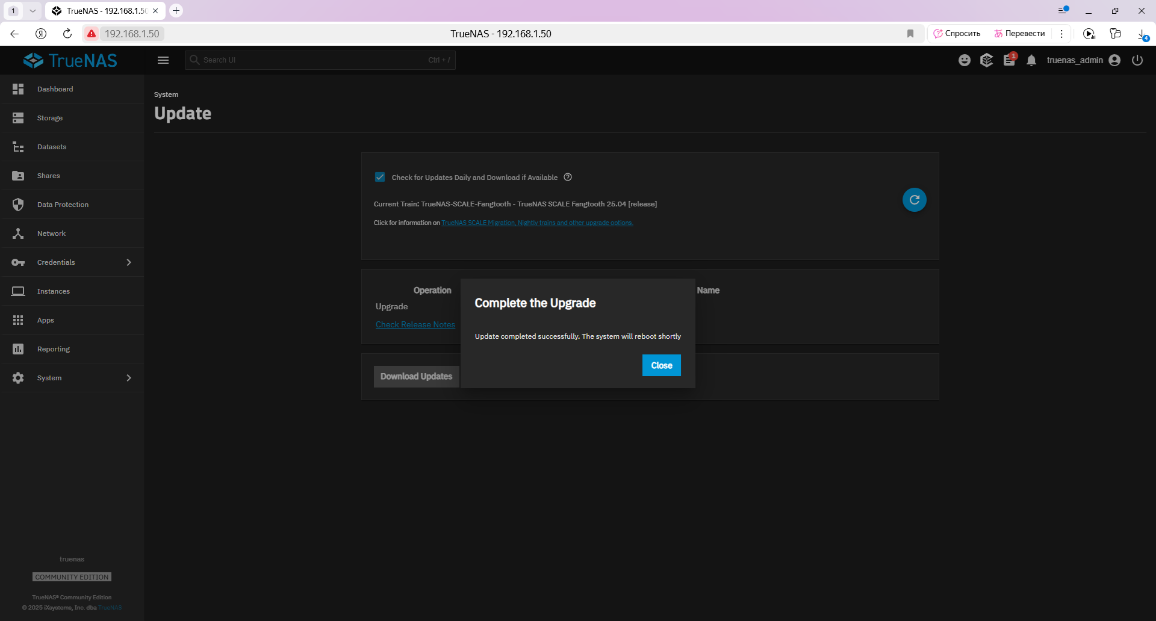
Task: Expand the browser tab list dropdown
Action: pos(33,11)
